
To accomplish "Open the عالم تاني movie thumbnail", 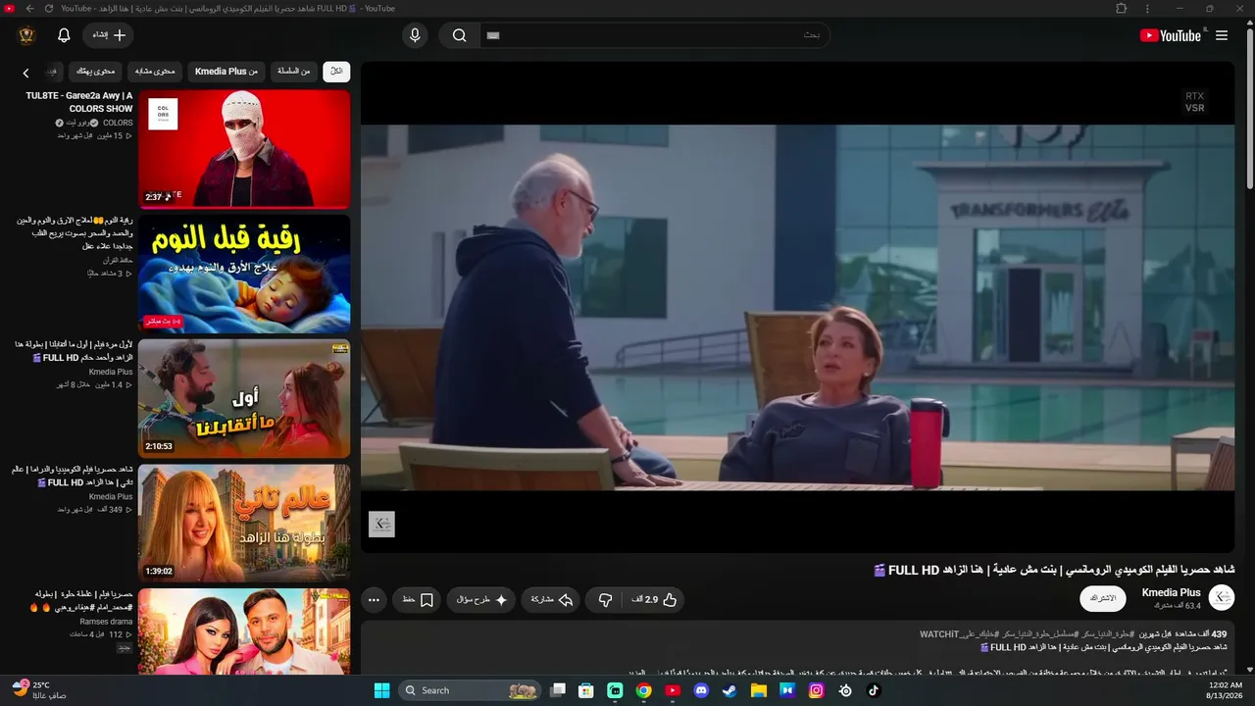I will pyautogui.click(x=244, y=523).
